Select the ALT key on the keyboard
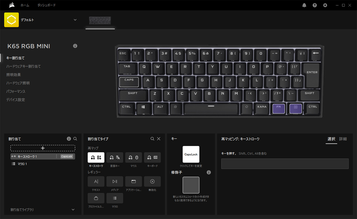 click(x=160, y=108)
